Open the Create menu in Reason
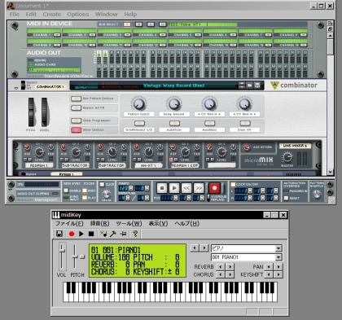 (x=51, y=15)
